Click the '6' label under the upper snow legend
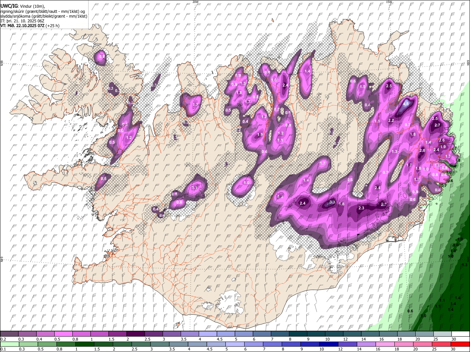The width and height of the screenshot is (470, 352). click(254, 339)
